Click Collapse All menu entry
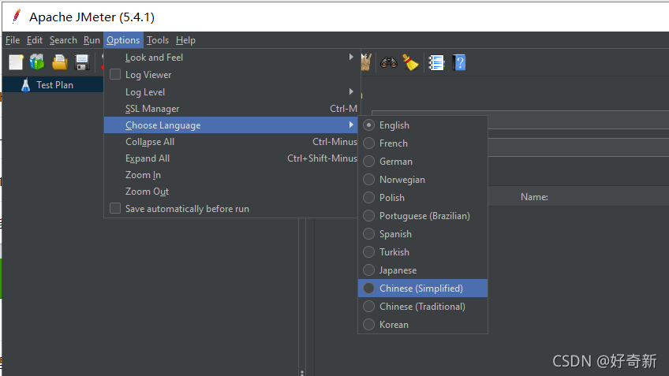Image resolution: width=669 pixels, height=376 pixels. pyautogui.click(x=231, y=142)
